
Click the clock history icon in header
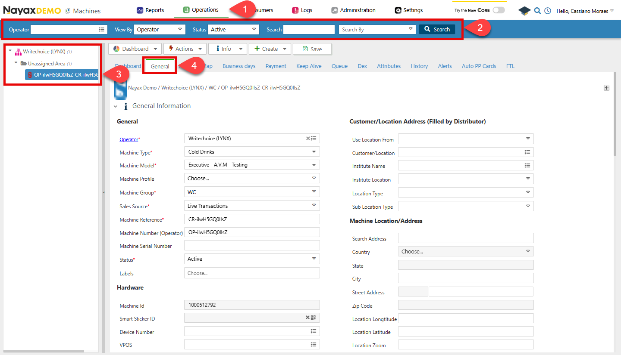pos(548,11)
